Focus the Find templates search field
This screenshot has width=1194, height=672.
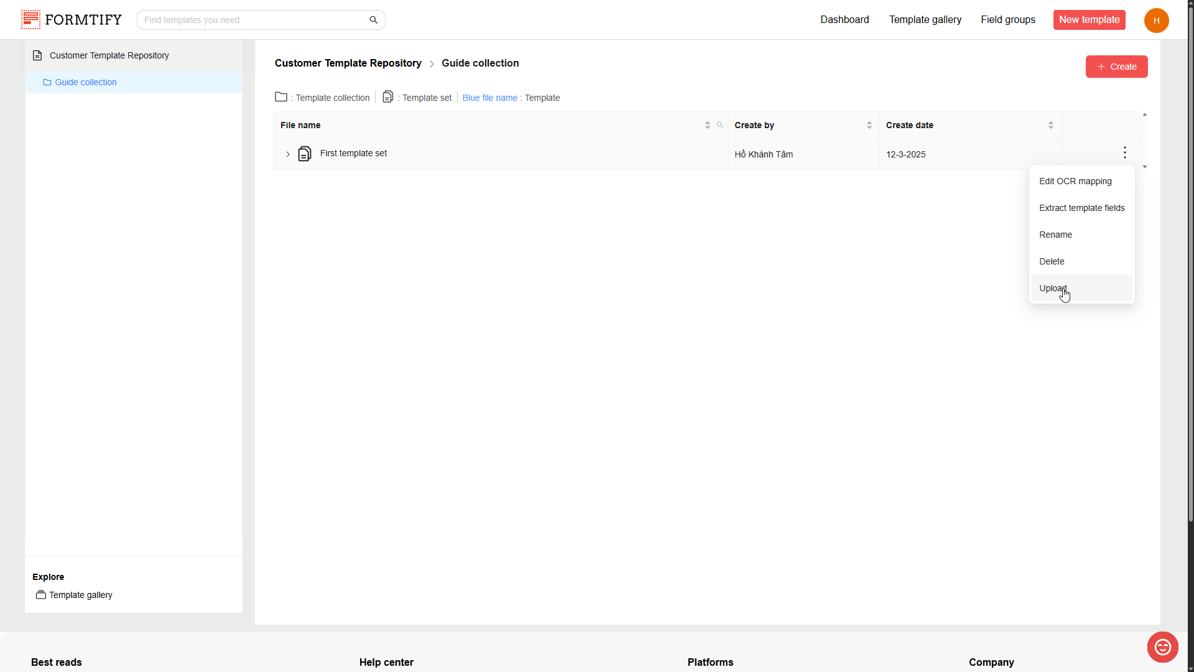click(x=252, y=20)
